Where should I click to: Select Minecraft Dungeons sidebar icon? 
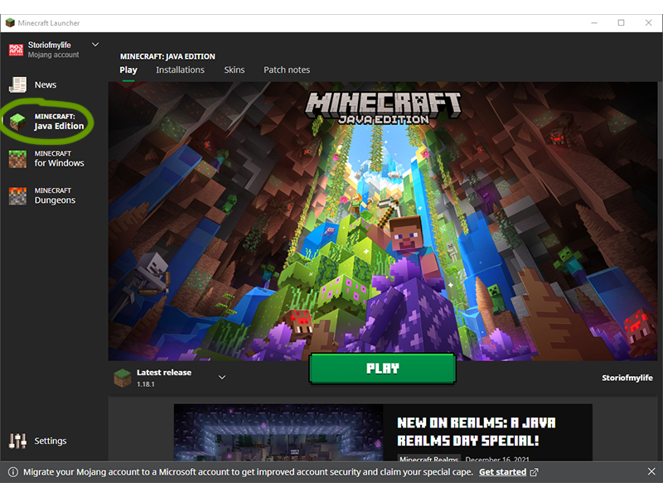tap(17, 195)
